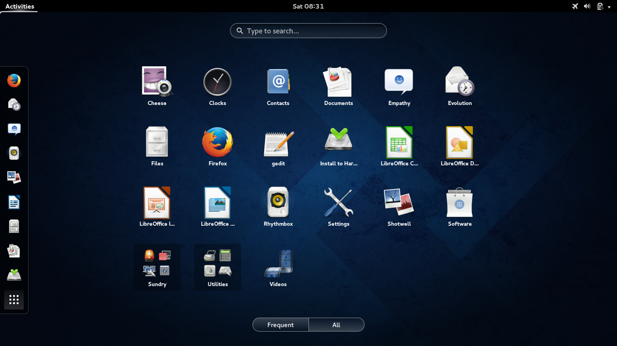Open LibreOffice Calc spreadsheet app
Viewport: 617px width, 346px height.
click(x=399, y=146)
